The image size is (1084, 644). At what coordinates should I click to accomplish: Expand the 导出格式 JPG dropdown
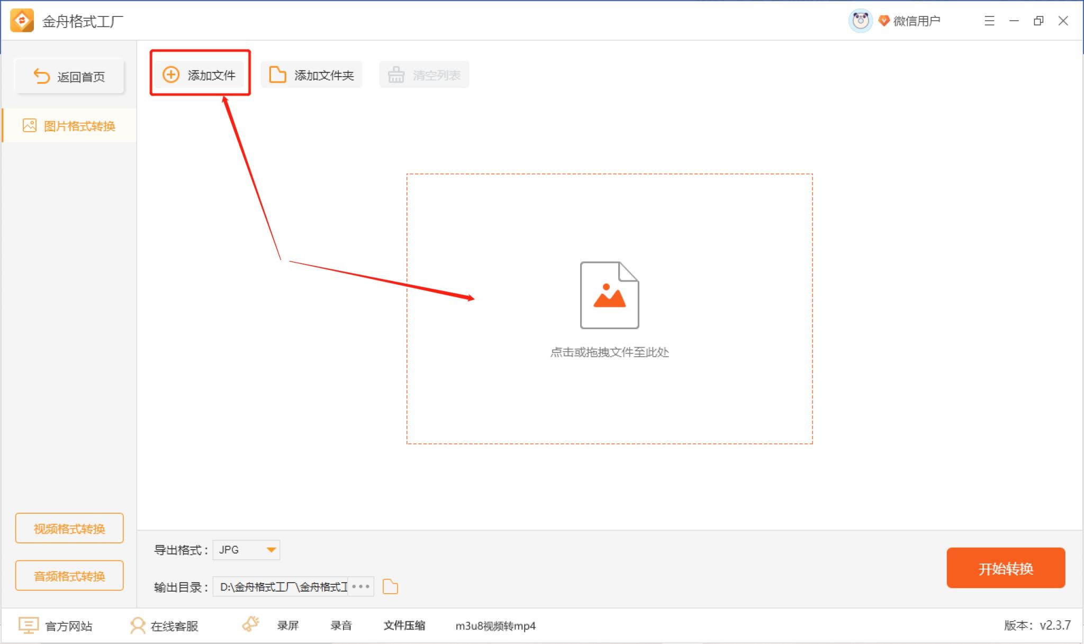click(x=271, y=550)
